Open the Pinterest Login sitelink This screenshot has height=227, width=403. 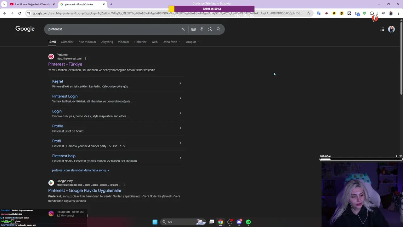click(65, 96)
